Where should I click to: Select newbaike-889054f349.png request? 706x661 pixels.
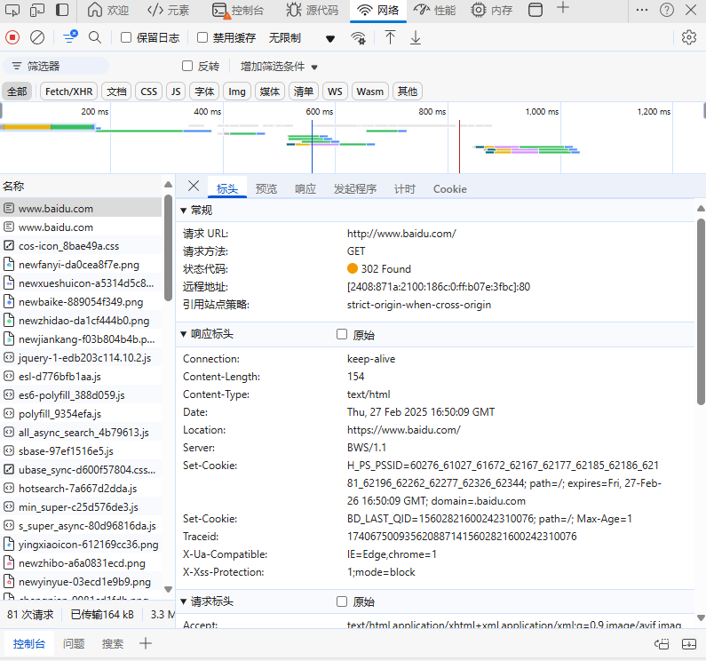click(x=81, y=302)
